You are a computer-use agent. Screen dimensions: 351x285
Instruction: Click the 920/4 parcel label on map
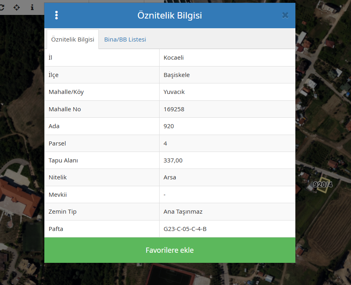coord(323,185)
